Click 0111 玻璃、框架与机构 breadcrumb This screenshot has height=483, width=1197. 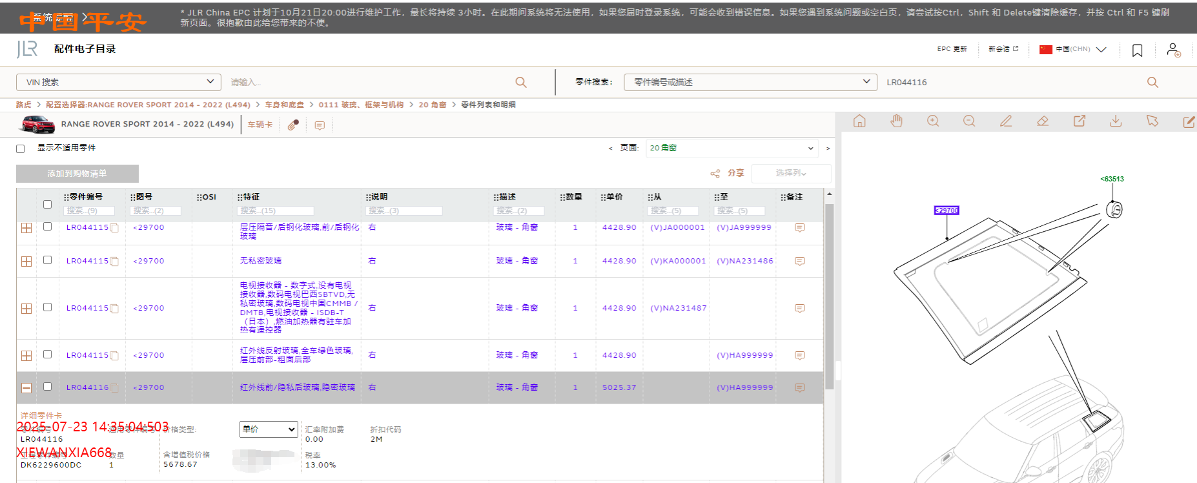point(361,105)
